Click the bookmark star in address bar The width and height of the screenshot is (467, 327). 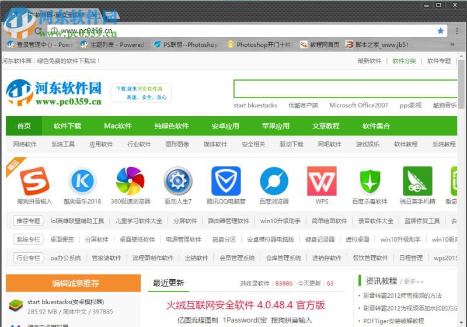tap(441, 31)
